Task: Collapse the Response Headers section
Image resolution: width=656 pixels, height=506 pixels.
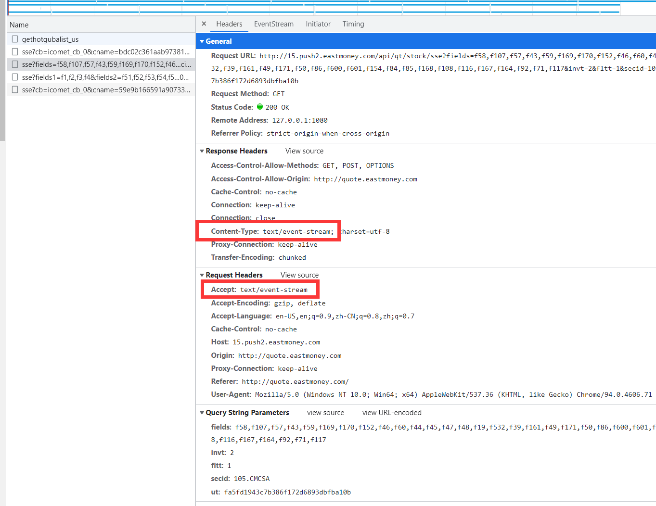Action: (x=202, y=151)
